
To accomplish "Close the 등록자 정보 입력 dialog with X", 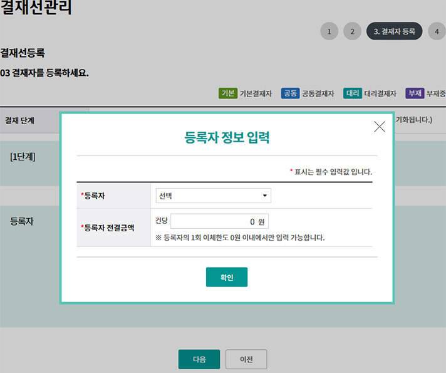I will 379,127.
